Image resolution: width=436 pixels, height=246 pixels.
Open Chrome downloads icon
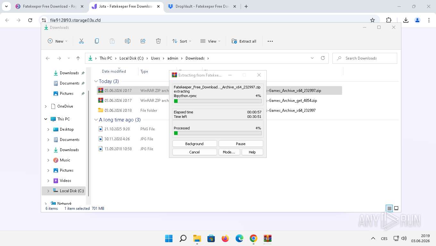tap(406, 20)
